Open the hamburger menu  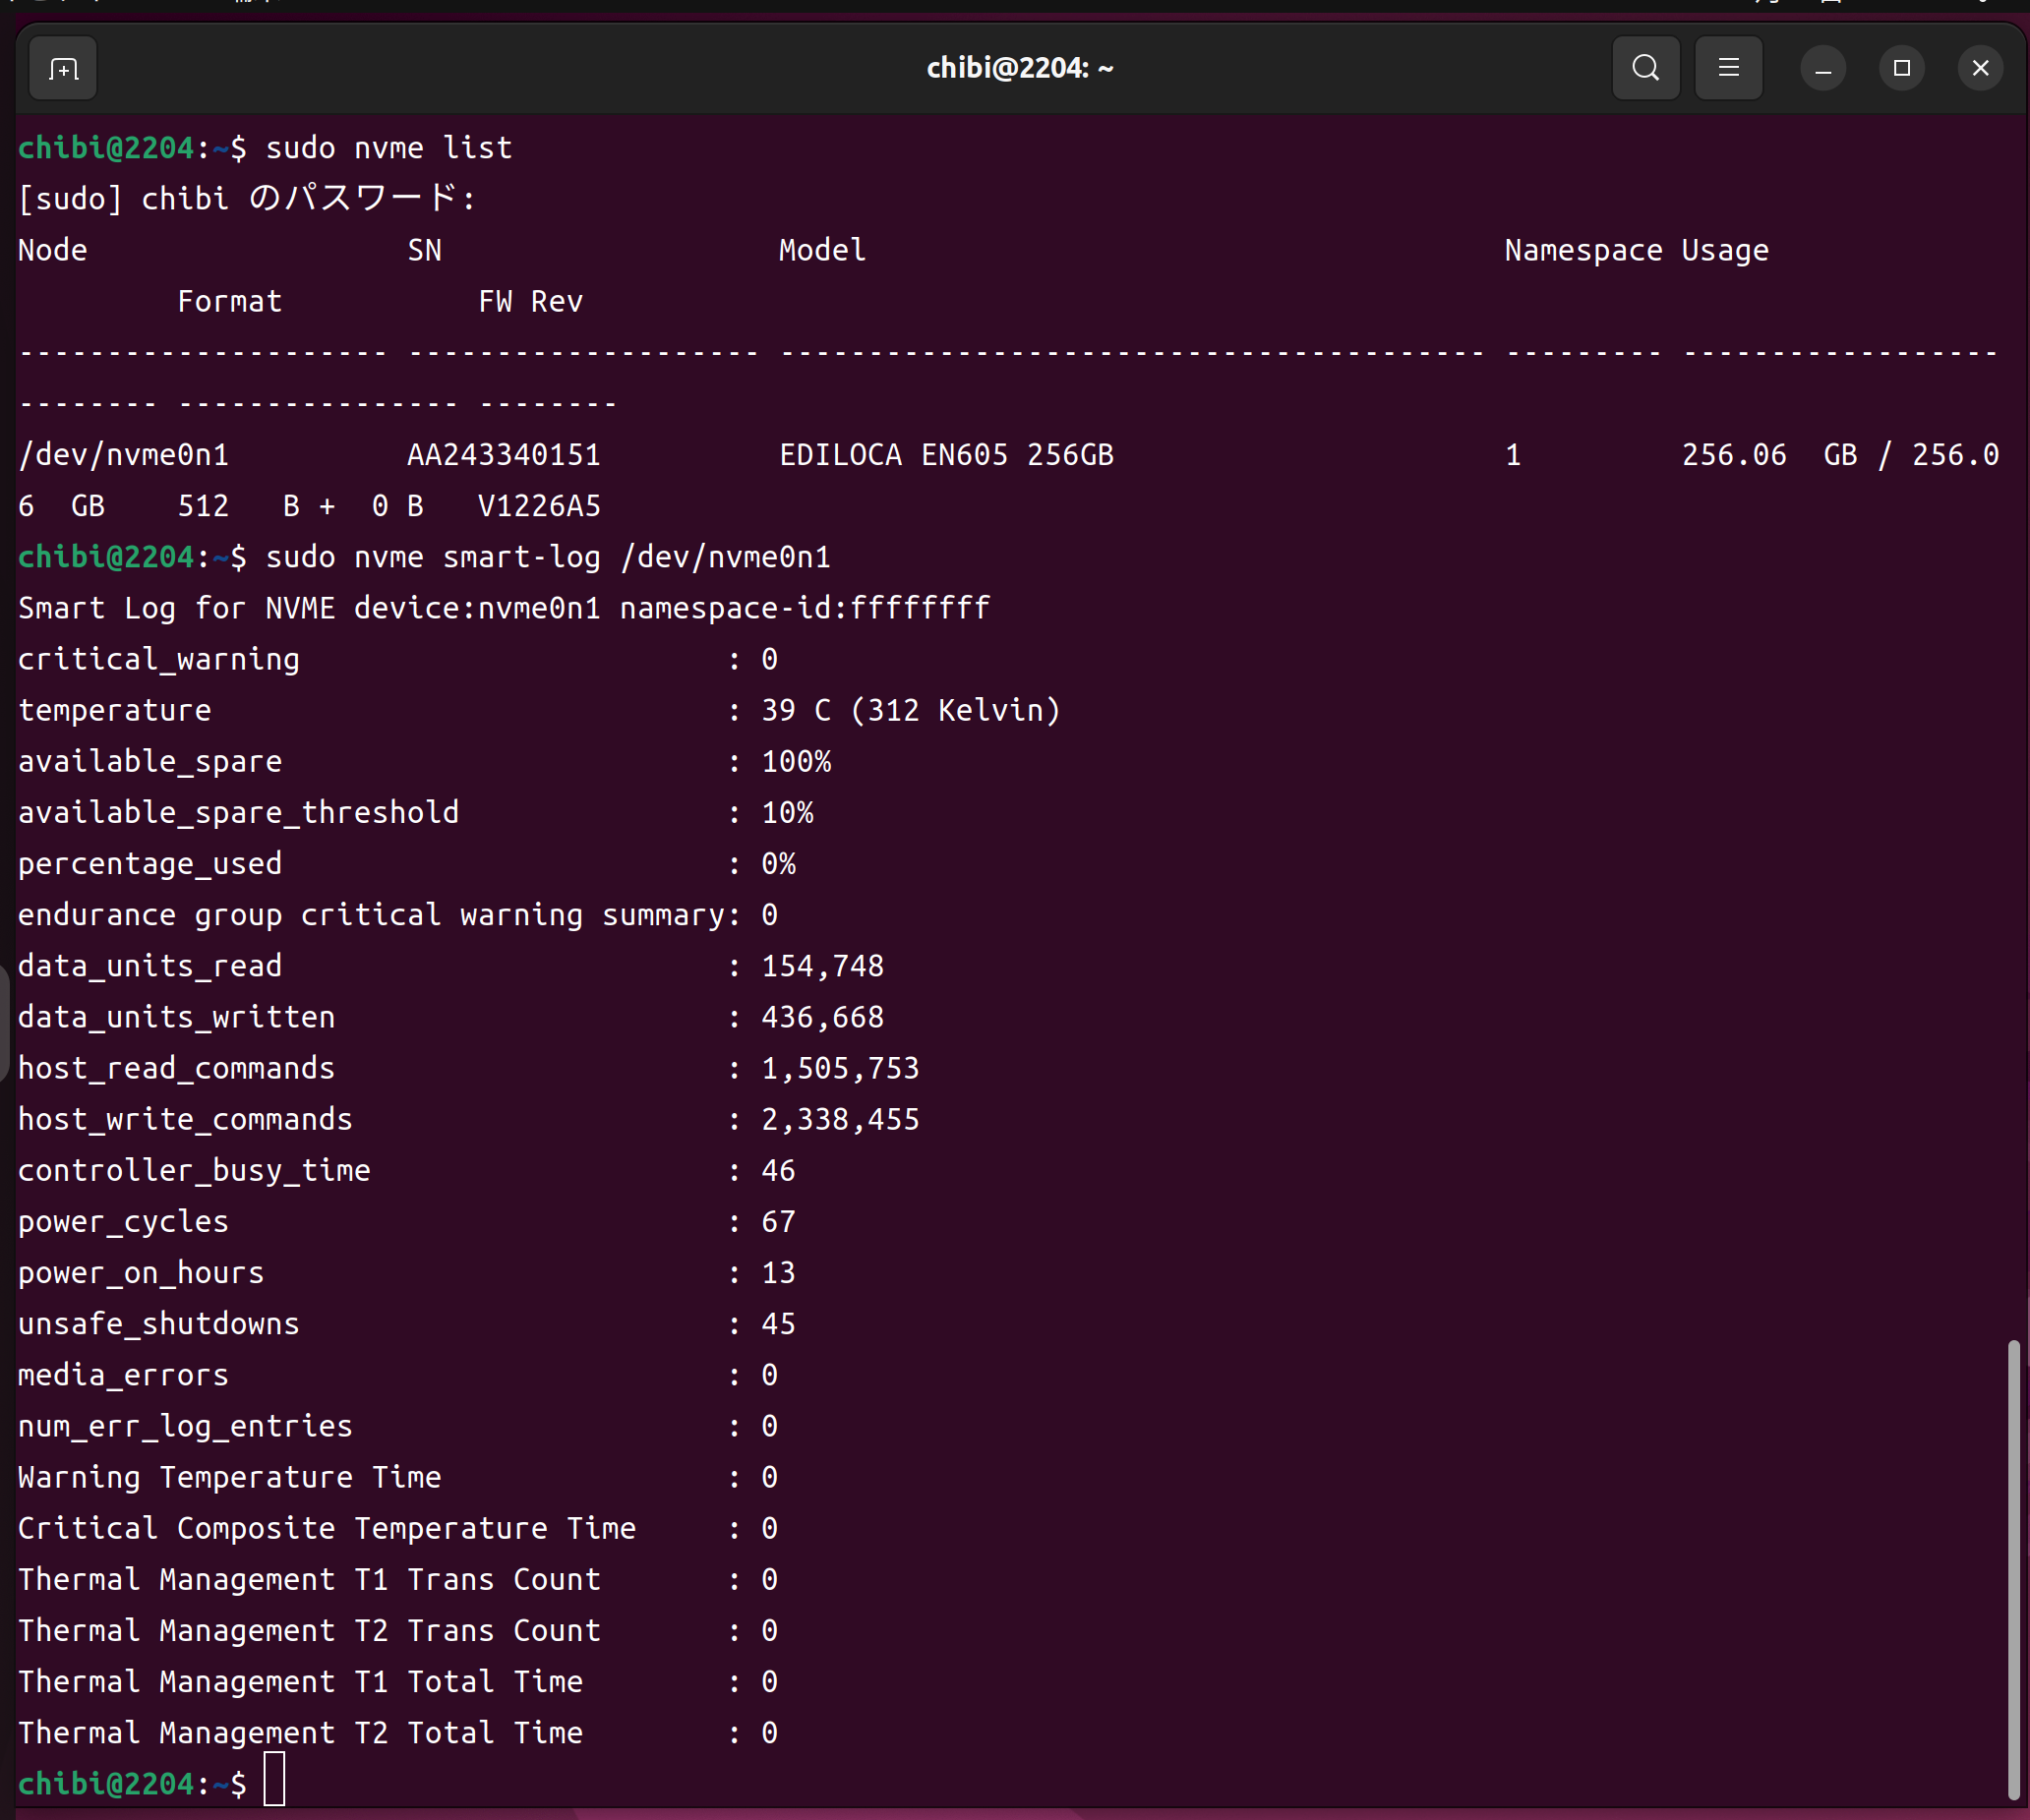1728,68
